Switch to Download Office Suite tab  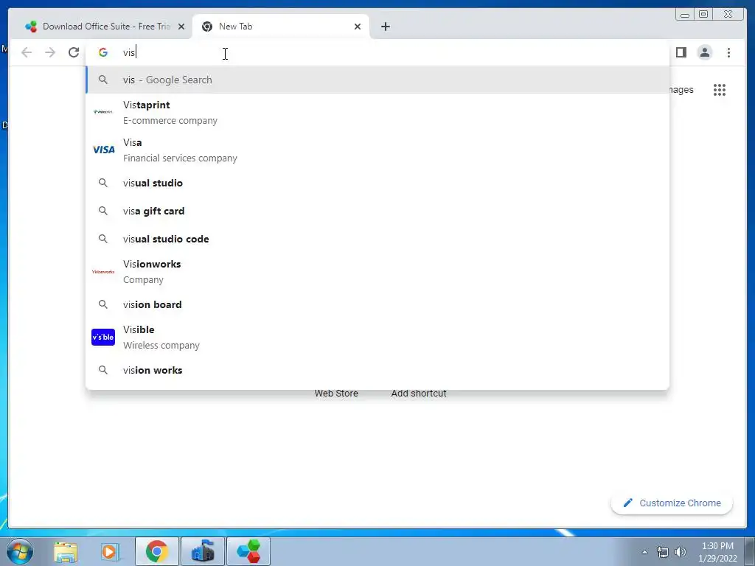coord(105,27)
